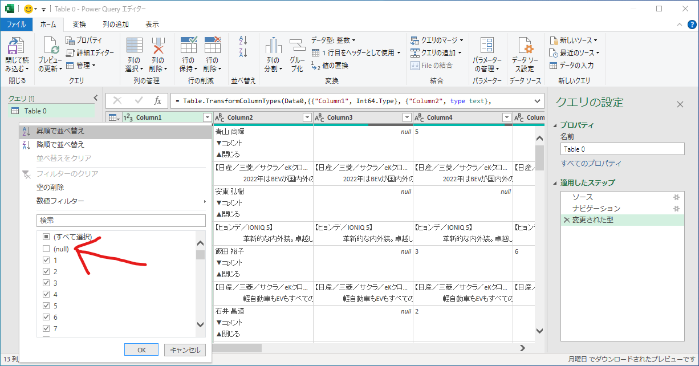Screen dimensions: 699x366
Task: Open the Column2 filter dropdown arrow
Action: tap(307, 117)
